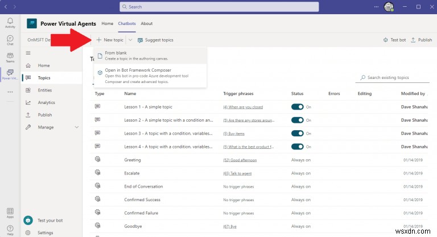The width and height of the screenshot is (437, 237).
Task: Open Lesson 3 Buy items trigger link
Action: pos(234,134)
